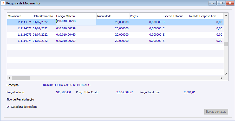The height and width of the screenshot is (121, 235).
Task: Click the horizontal scrollbar left arrow
Action: tap(9, 78)
